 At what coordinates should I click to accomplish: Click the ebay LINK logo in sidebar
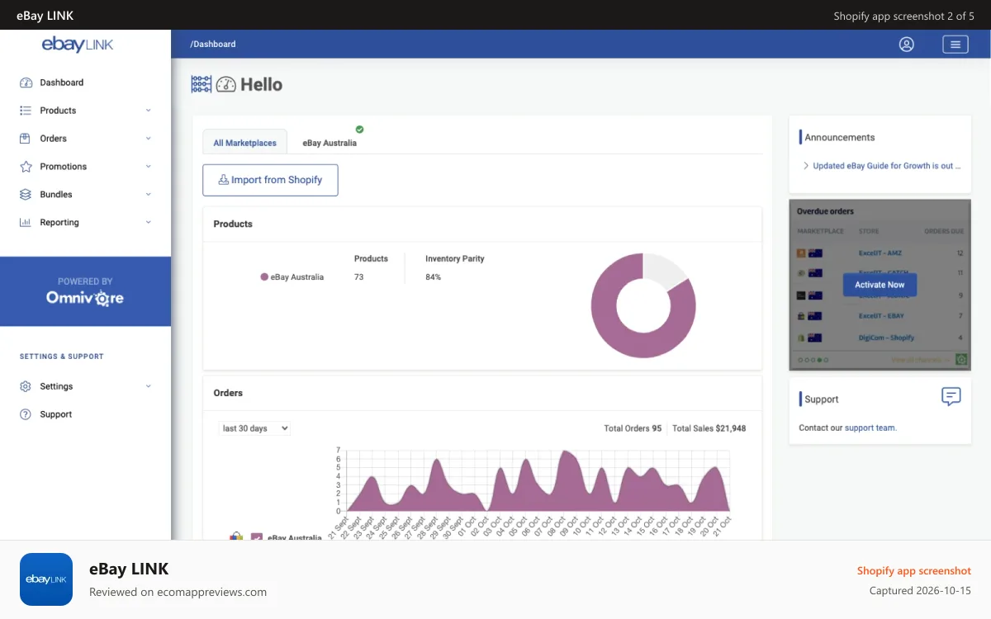click(x=78, y=45)
